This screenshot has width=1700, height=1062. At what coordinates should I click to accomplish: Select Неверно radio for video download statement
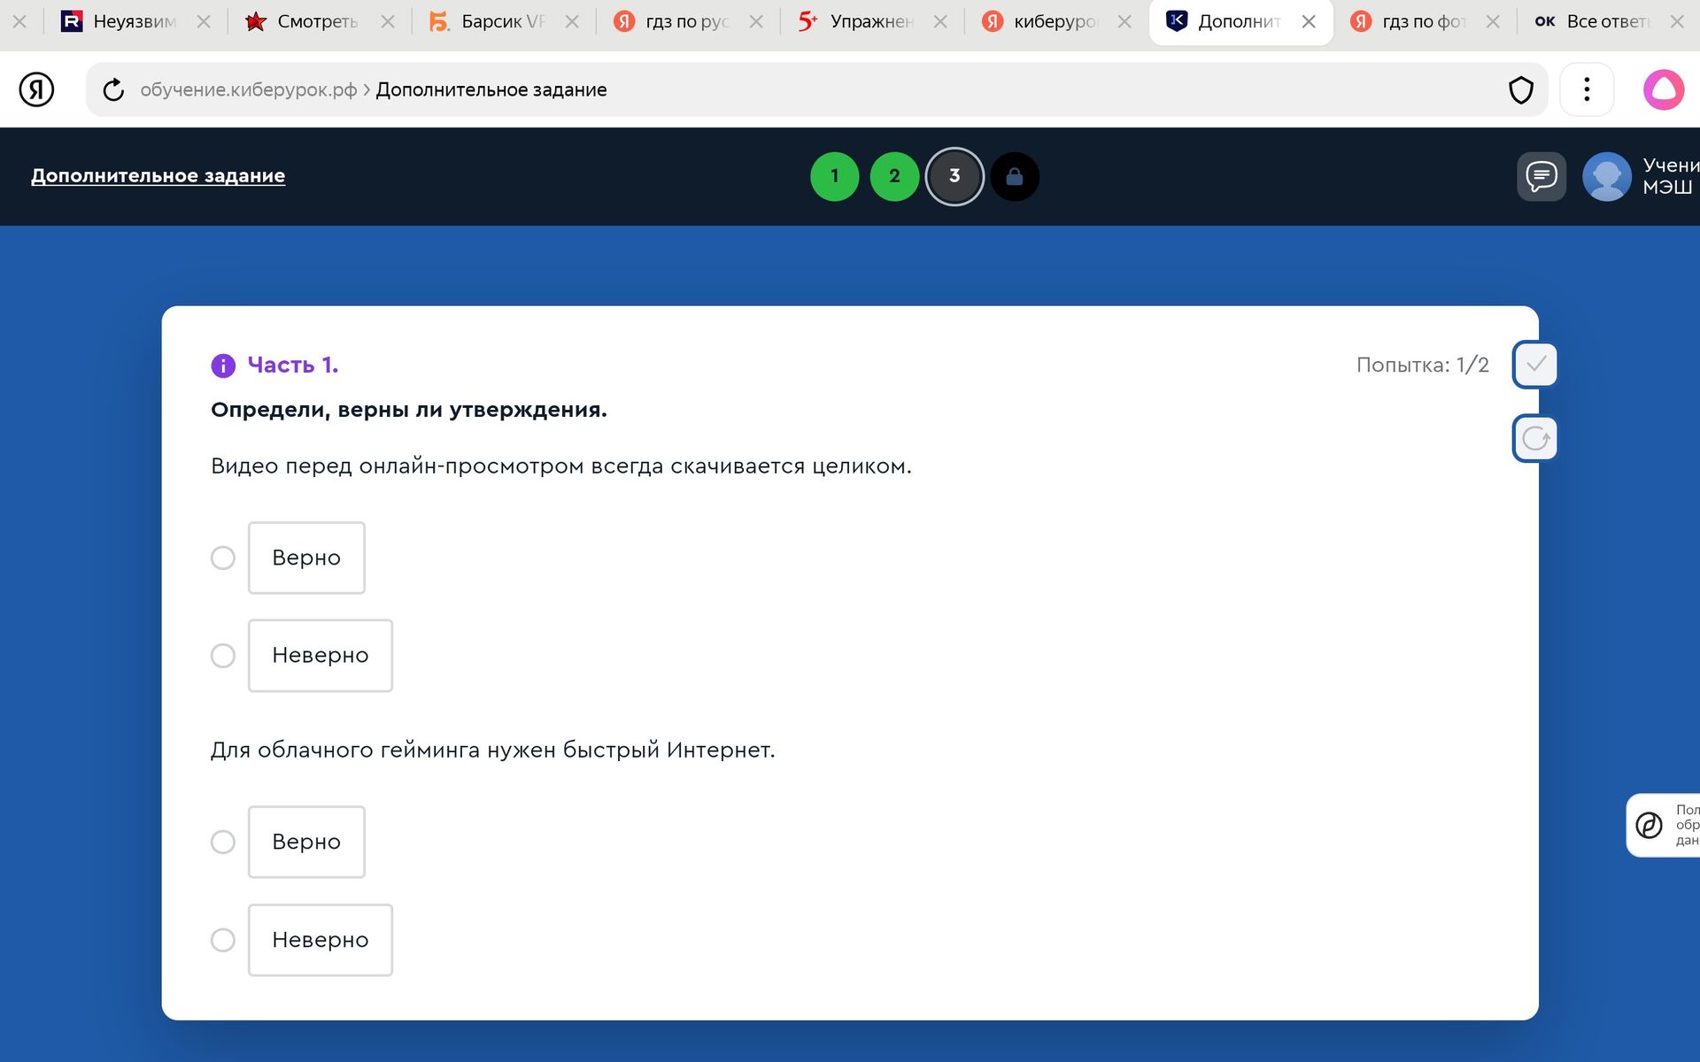tap(223, 656)
